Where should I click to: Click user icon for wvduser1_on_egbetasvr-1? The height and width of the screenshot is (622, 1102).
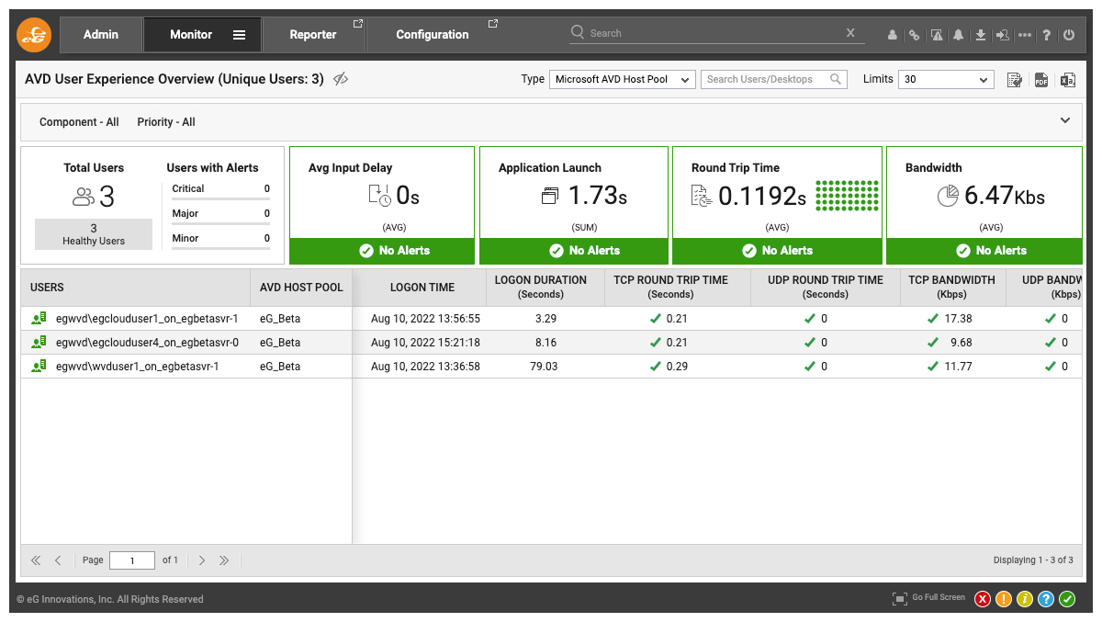(39, 367)
